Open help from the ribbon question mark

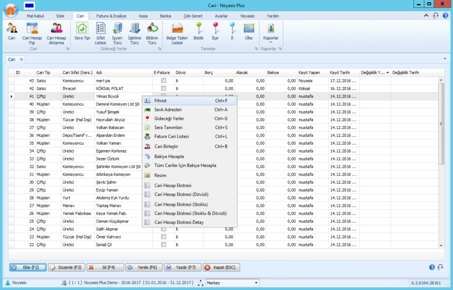pyautogui.click(x=445, y=15)
